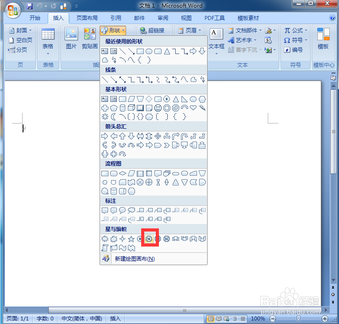Switch to the 邮件 tab
This screenshot has height=324, width=339.
[x=139, y=18]
